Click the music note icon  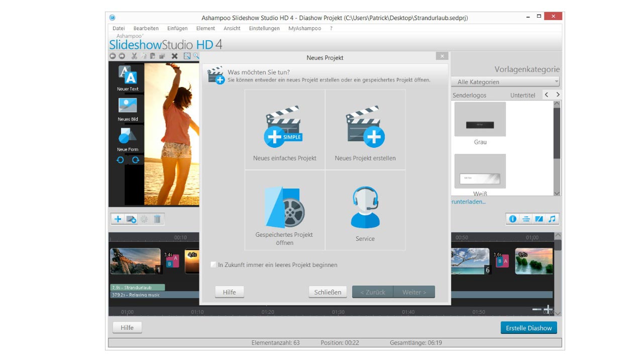(552, 219)
